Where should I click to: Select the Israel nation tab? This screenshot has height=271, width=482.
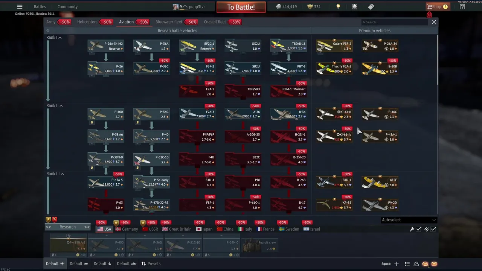coord(311,229)
